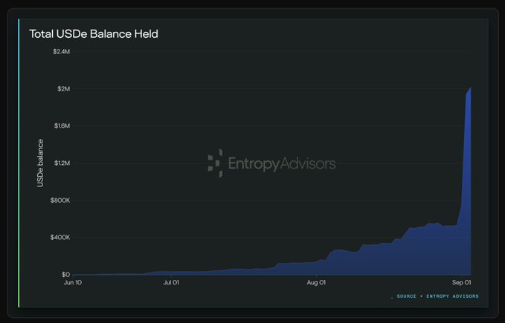Click the 'USDe balance' axis title
Image resolution: width=505 pixels, height=323 pixels.
(x=40, y=163)
